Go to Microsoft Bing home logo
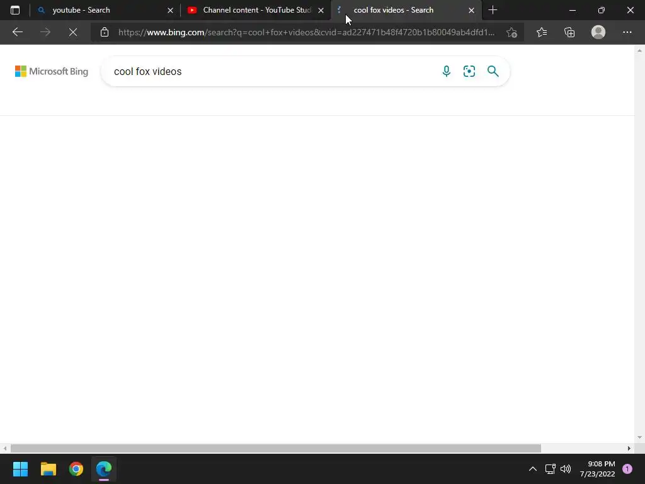 tap(52, 71)
